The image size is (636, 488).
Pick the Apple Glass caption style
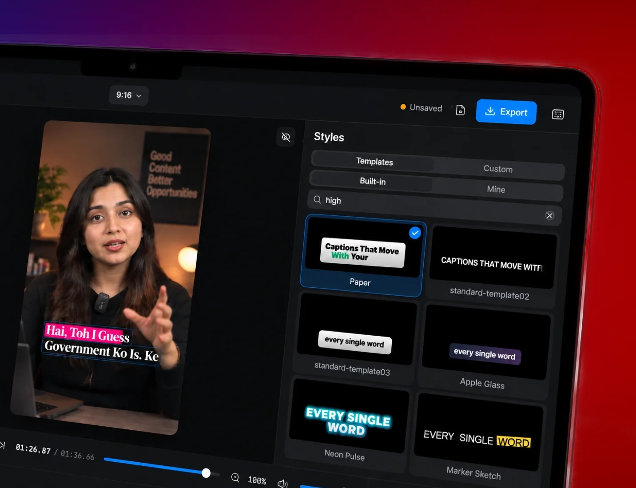484,350
